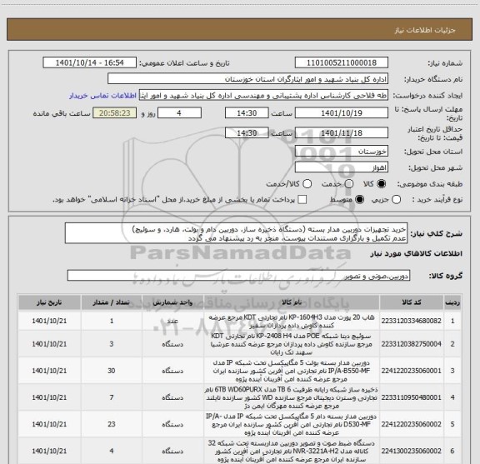Viewport: 480px width, 464px height.
Task: Click quantity 23 in row 5
Action: pos(112,424)
